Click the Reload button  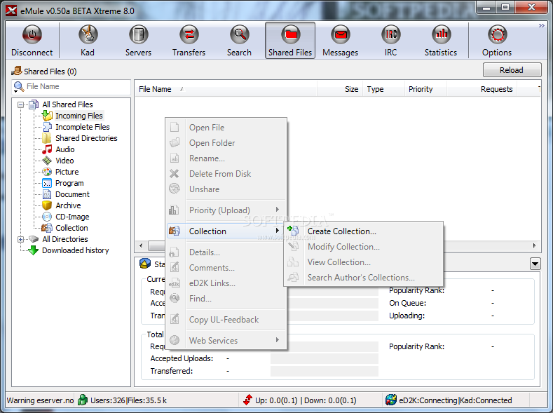512,70
